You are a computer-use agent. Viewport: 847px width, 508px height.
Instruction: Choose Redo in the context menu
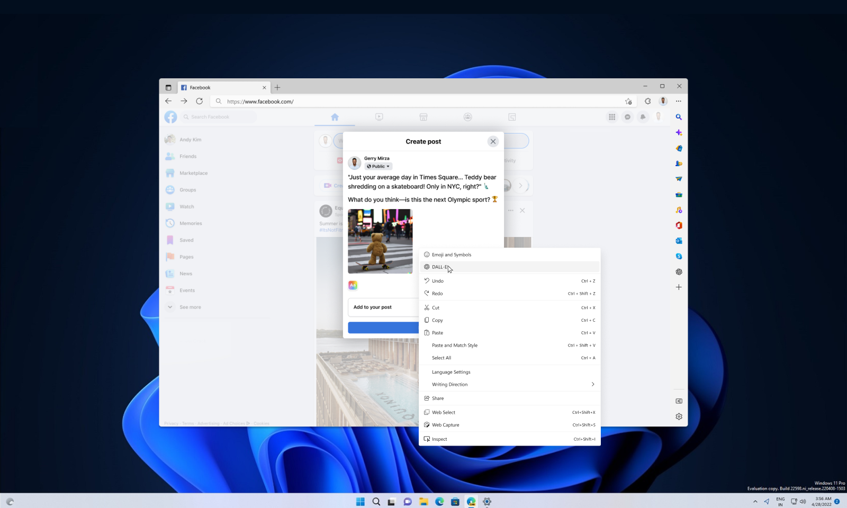[x=509, y=293]
